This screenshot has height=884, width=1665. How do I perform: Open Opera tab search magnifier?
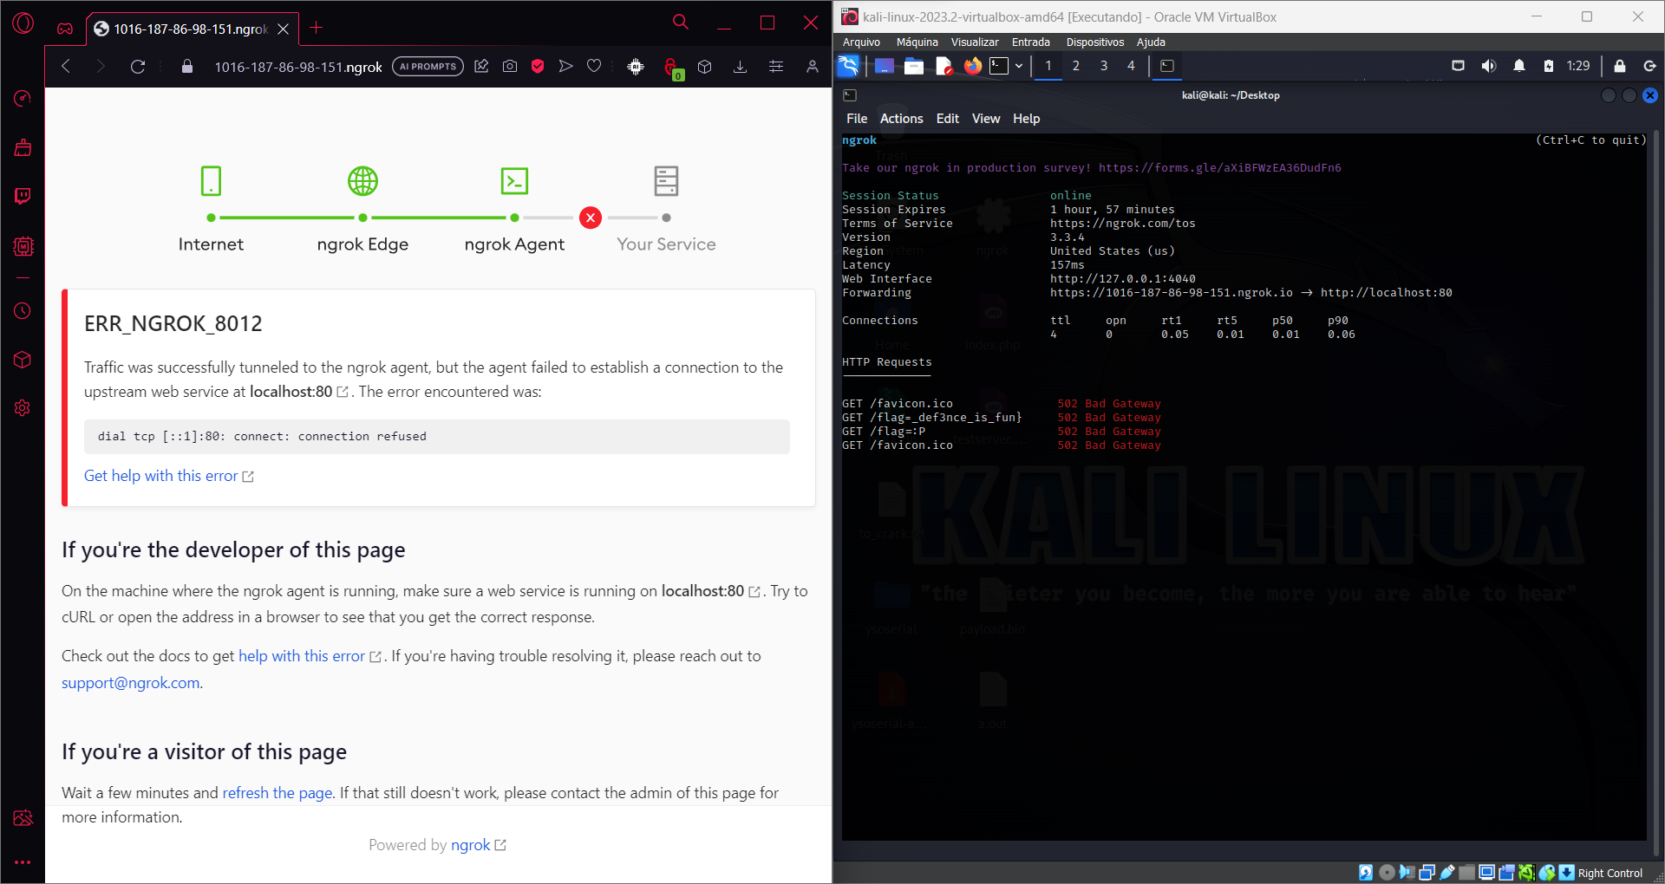(681, 23)
